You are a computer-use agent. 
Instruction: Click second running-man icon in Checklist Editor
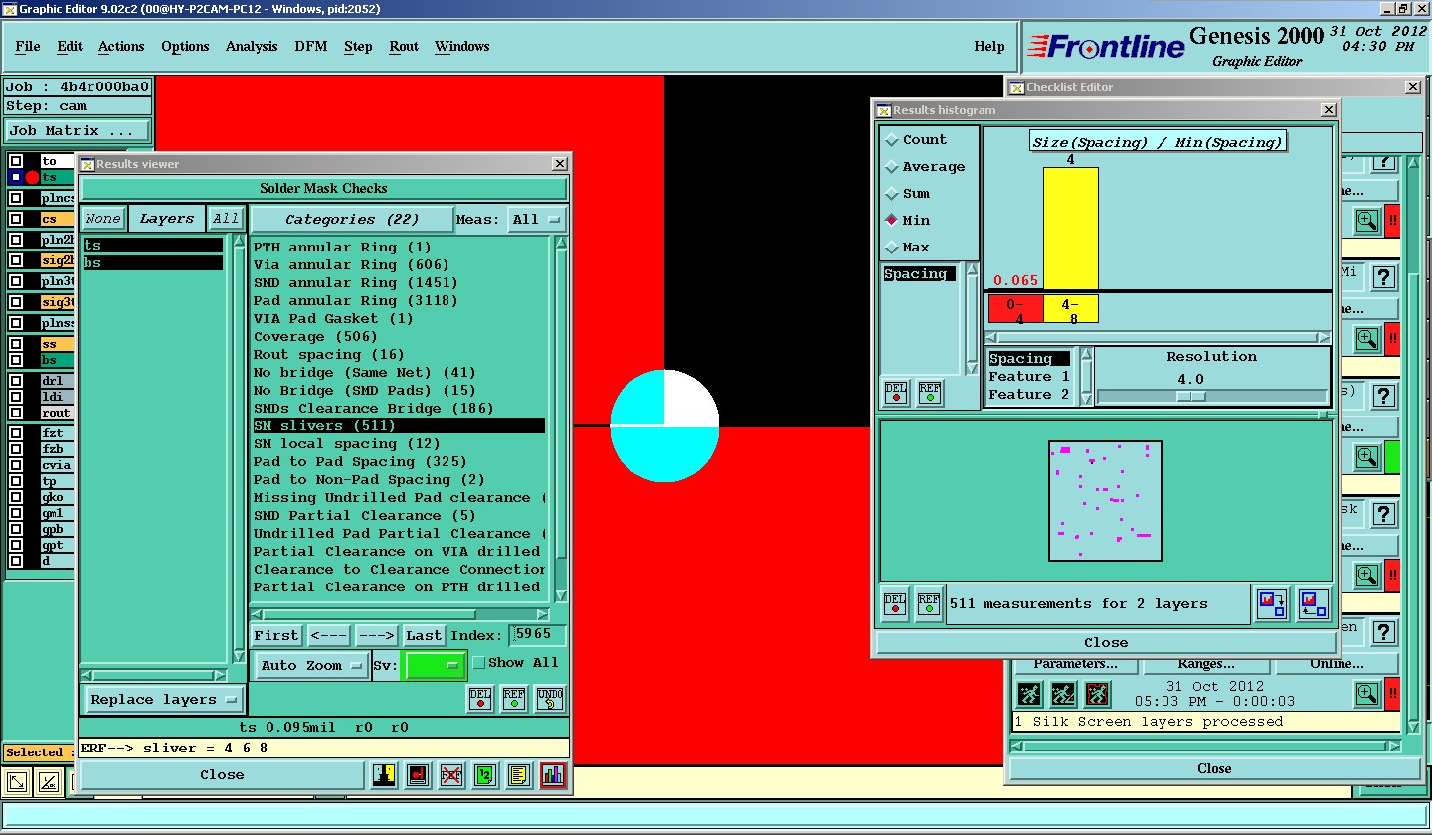tap(1063, 694)
